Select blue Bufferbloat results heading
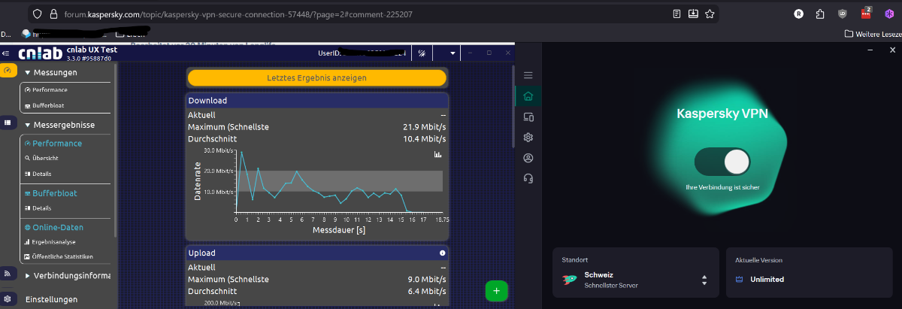 (50, 193)
